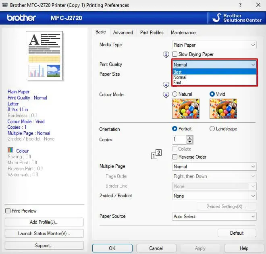The image size is (266, 254).
Task: Click the Vivid colour mode sample image
Action: 223,109
